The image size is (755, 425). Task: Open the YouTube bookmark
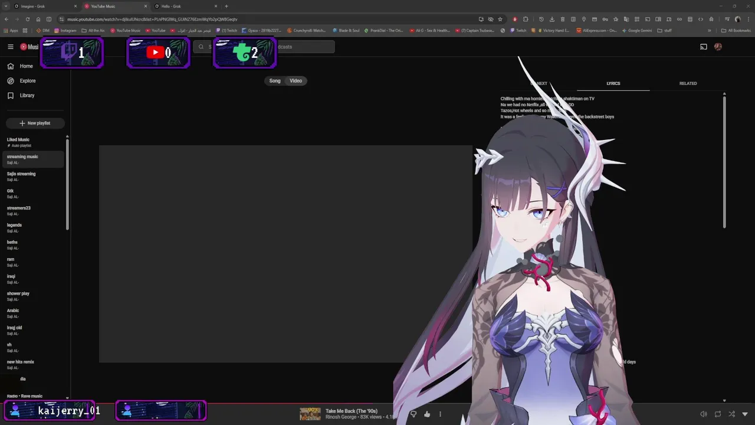click(x=155, y=30)
